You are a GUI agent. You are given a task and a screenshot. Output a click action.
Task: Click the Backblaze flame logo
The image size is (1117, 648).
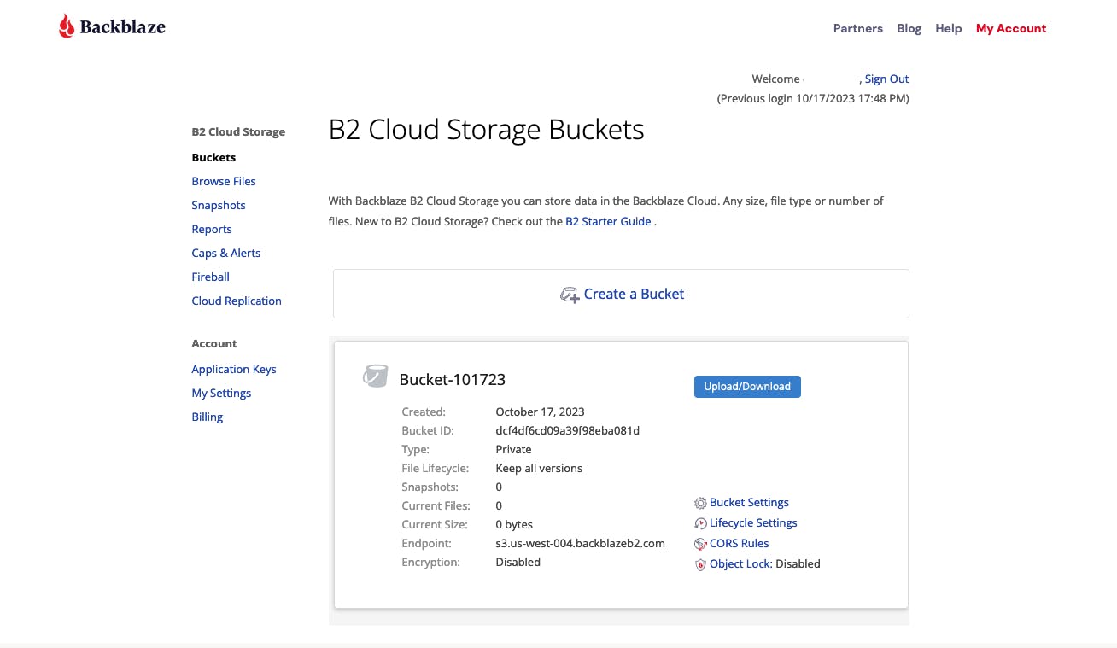click(x=66, y=26)
